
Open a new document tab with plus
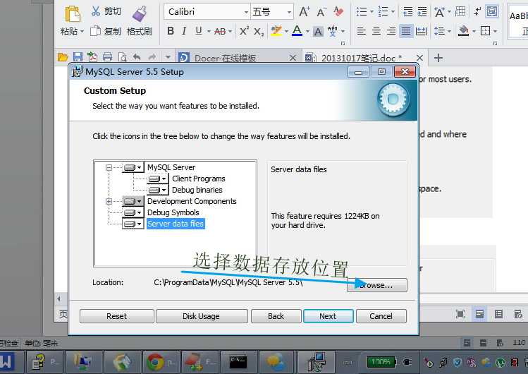[x=438, y=58]
